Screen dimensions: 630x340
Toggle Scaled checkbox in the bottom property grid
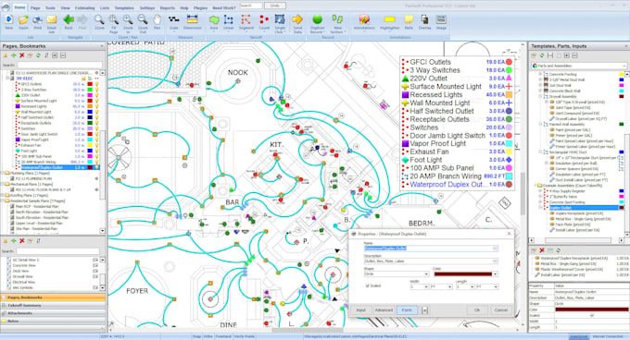tap(591, 316)
